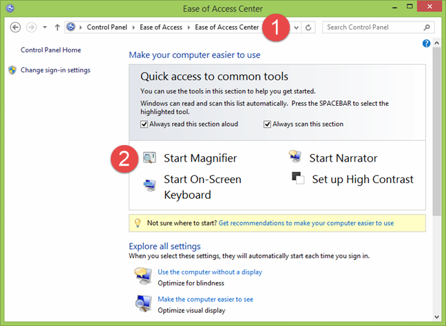Click the Forward navigation arrow

click(31, 28)
